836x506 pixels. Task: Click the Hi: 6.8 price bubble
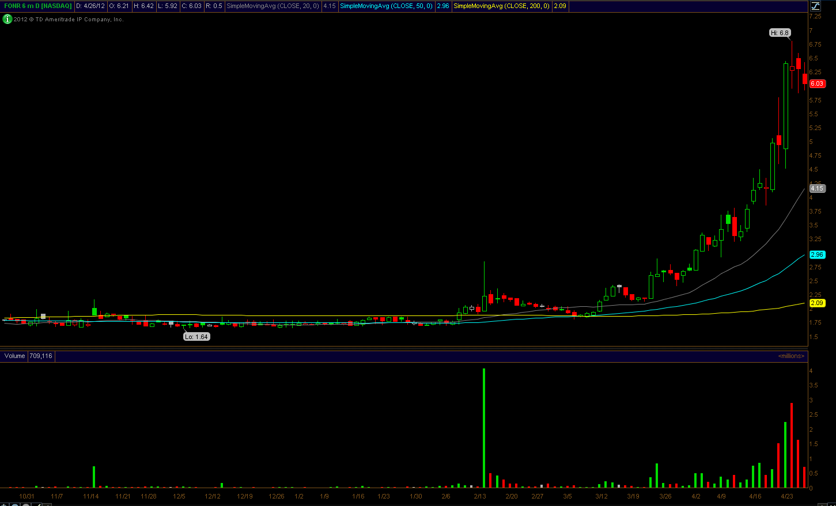(x=780, y=33)
